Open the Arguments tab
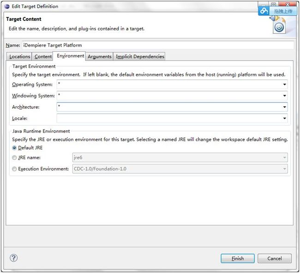 click(100, 56)
